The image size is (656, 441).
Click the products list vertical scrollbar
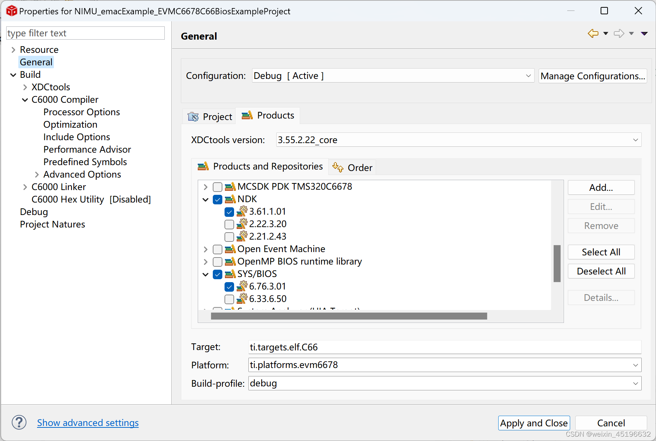pos(557,263)
